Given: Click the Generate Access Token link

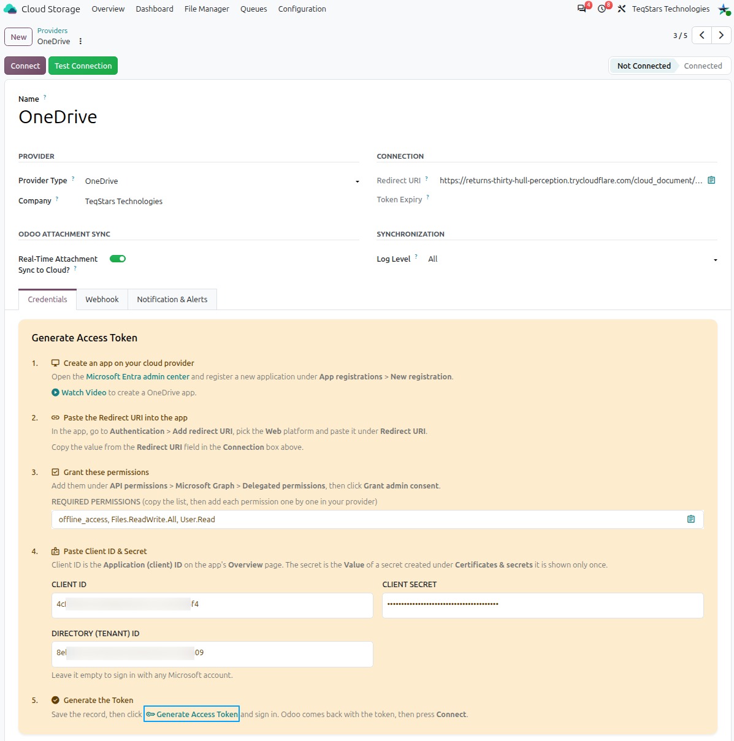Looking at the screenshot, I should point(192,714).
